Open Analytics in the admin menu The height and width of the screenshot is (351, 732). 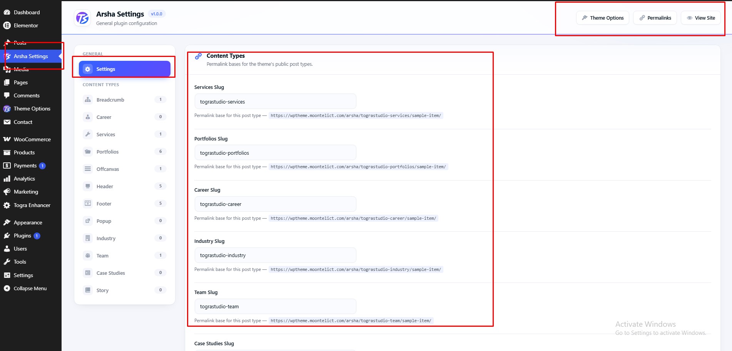tap(31, 179)
